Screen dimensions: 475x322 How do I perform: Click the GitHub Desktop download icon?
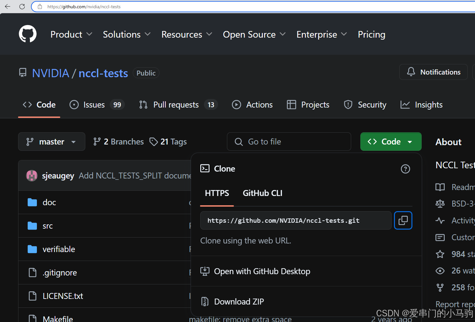point(205,271)
